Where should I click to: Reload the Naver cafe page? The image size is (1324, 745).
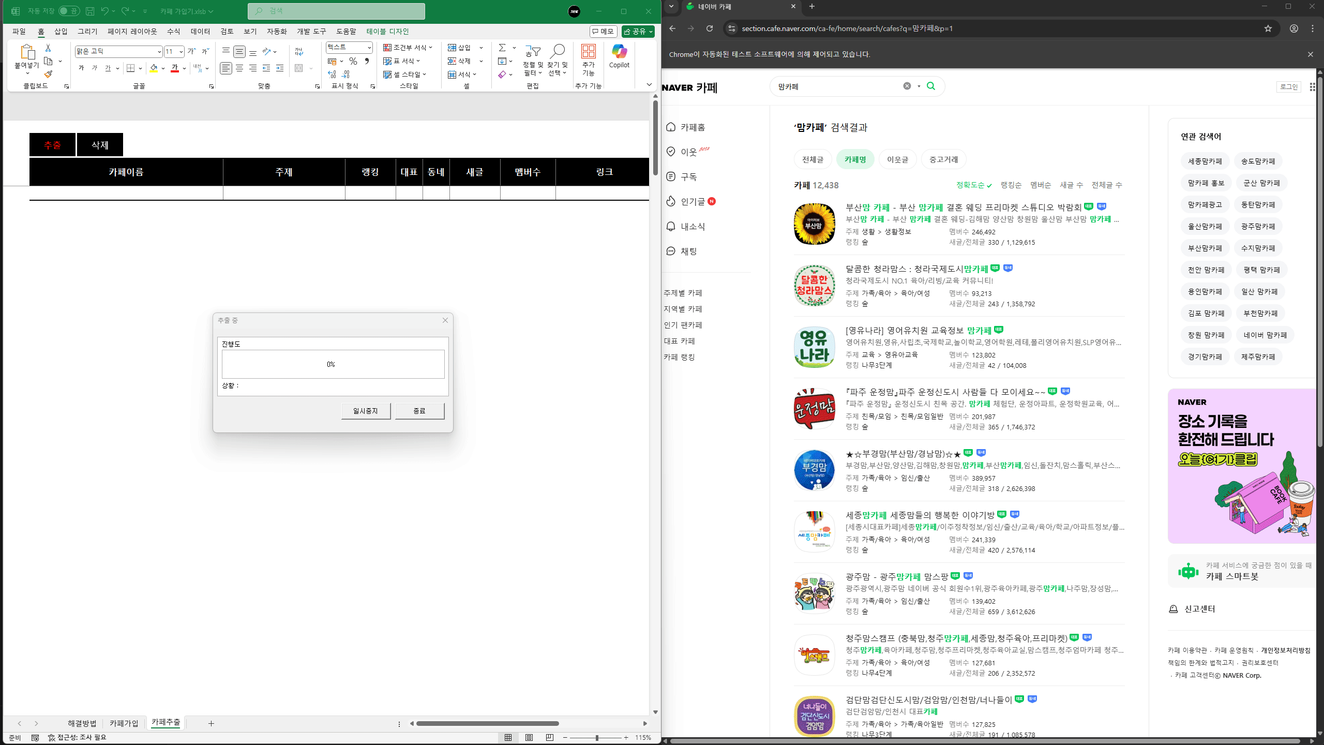(710, 28)
